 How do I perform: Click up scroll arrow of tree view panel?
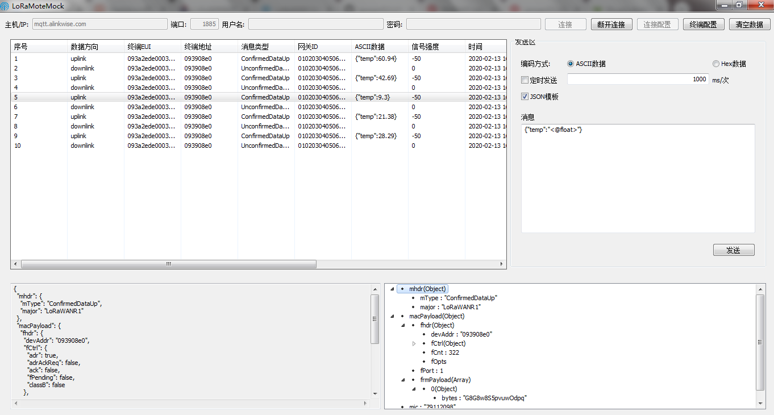pos(760,289)
